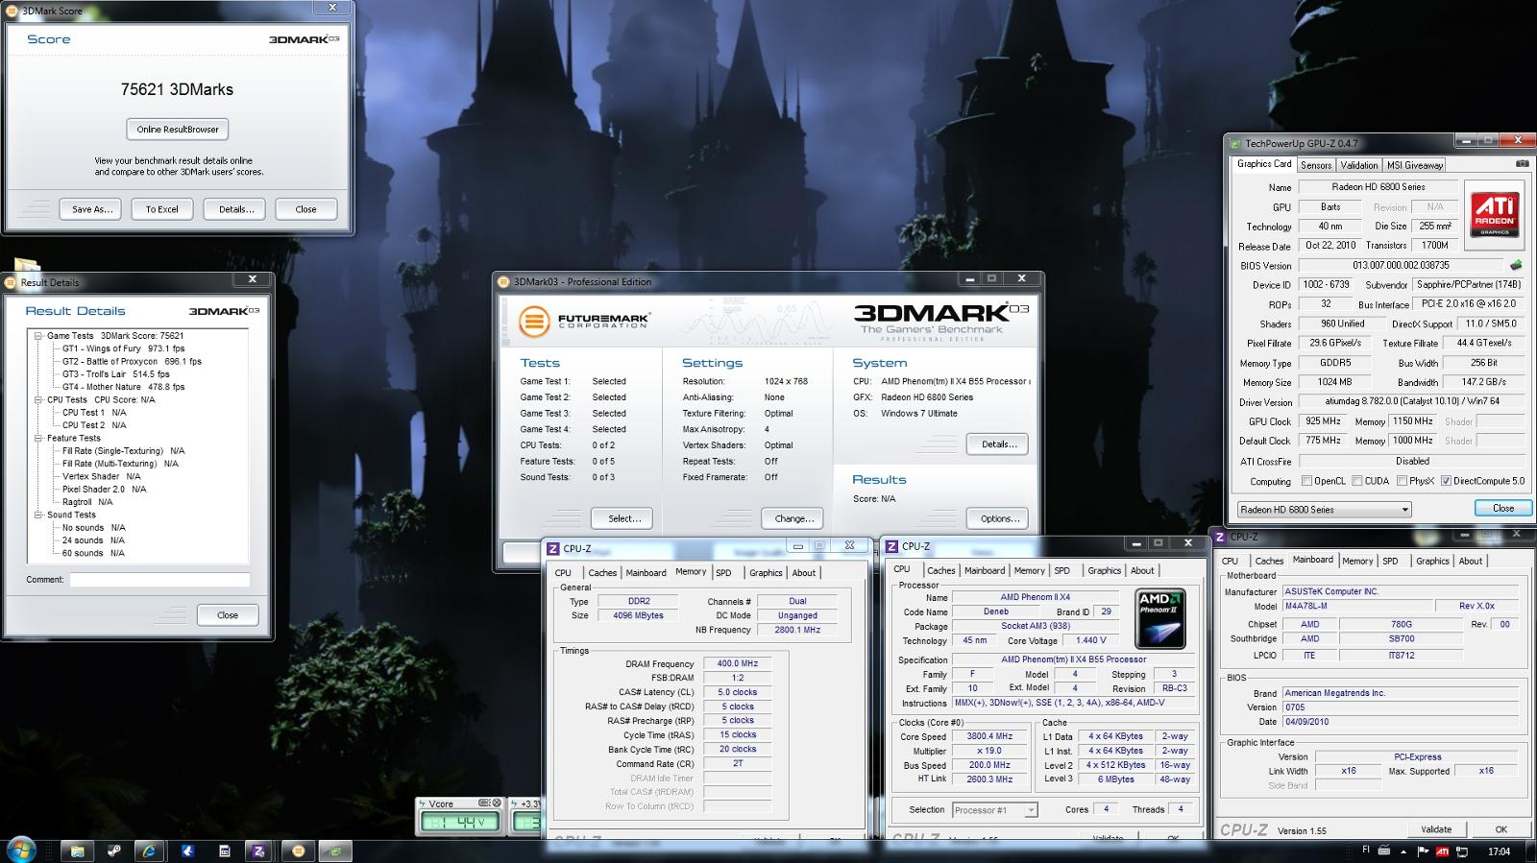
Task: Open Mainboard tab in processor CPU-Z window
Action: [984, 571]
